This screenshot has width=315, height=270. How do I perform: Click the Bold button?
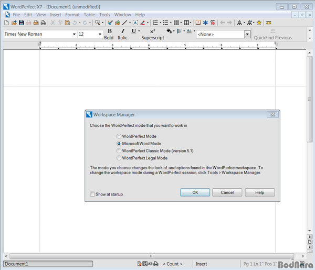pyautogui.click(x=109, y=34)
